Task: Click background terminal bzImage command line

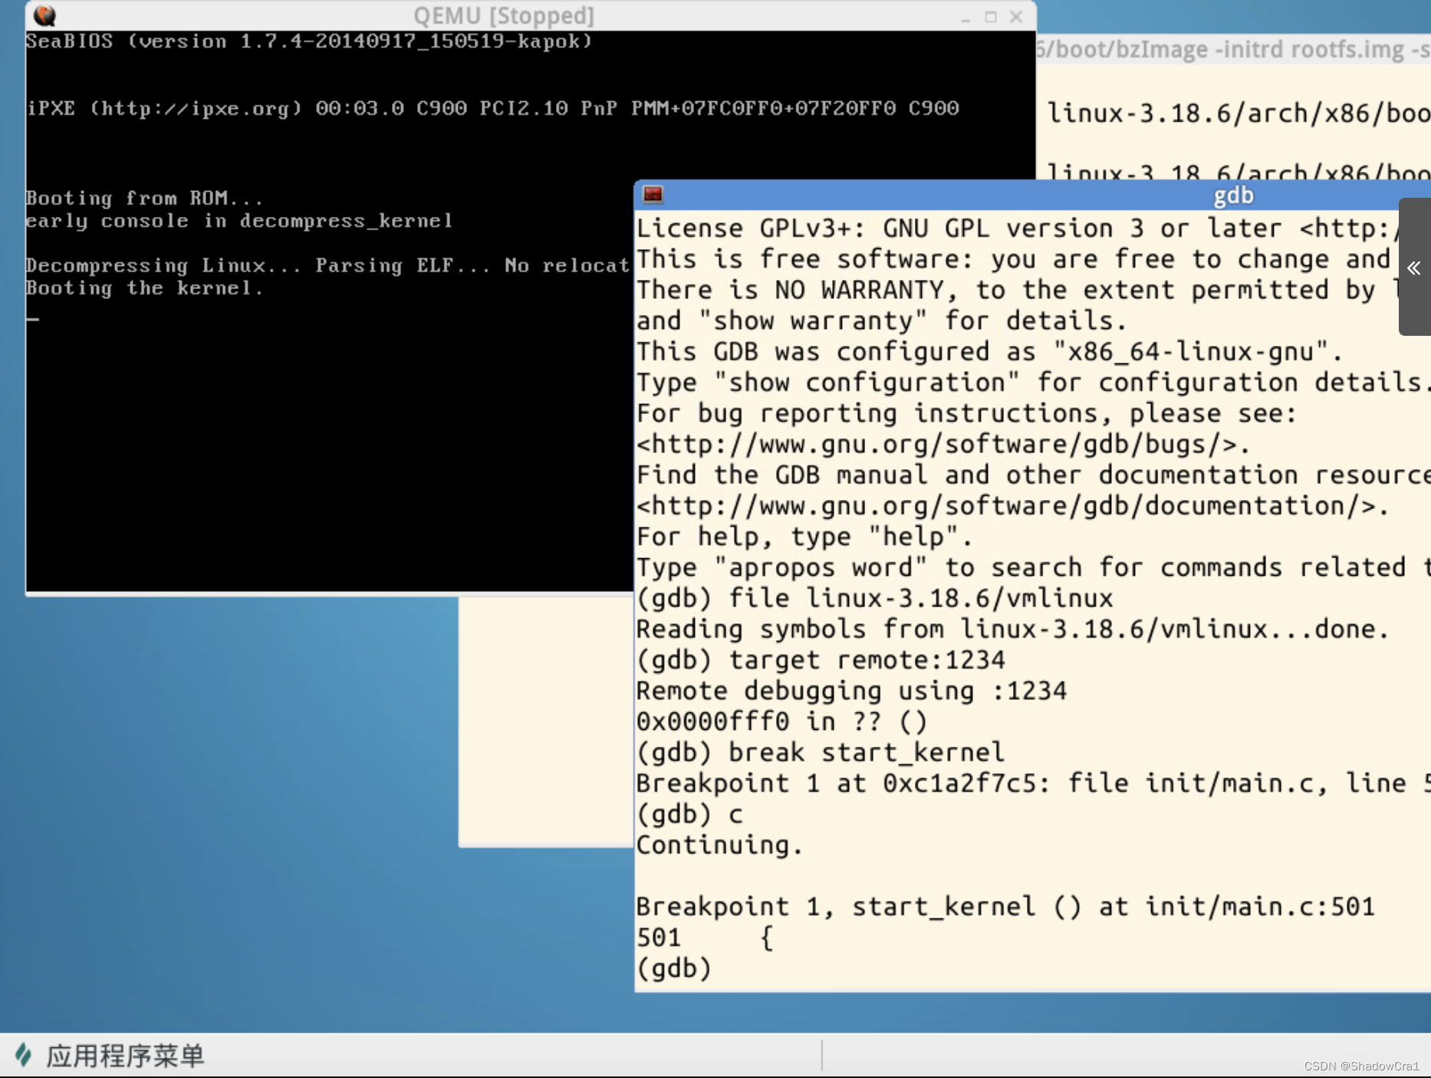Action: click(1232, 49)
